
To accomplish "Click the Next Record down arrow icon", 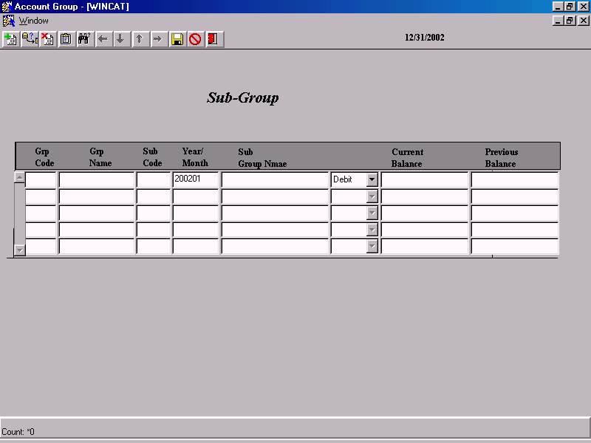I will pyautogui.click(x=121, y=39).
